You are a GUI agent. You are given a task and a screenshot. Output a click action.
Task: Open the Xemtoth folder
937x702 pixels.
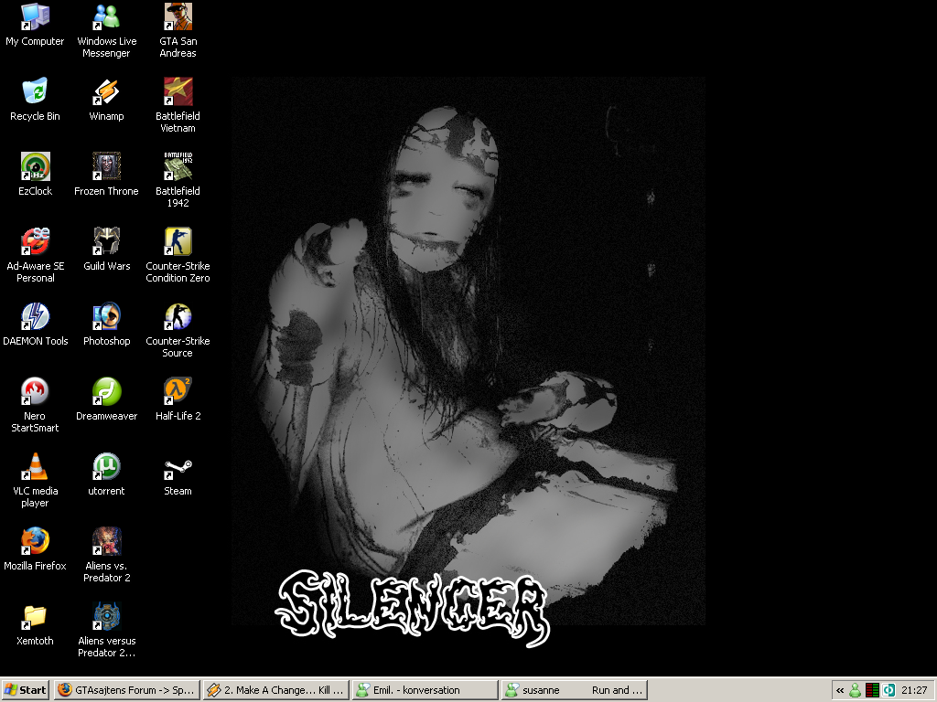click(x=35, y=617)
